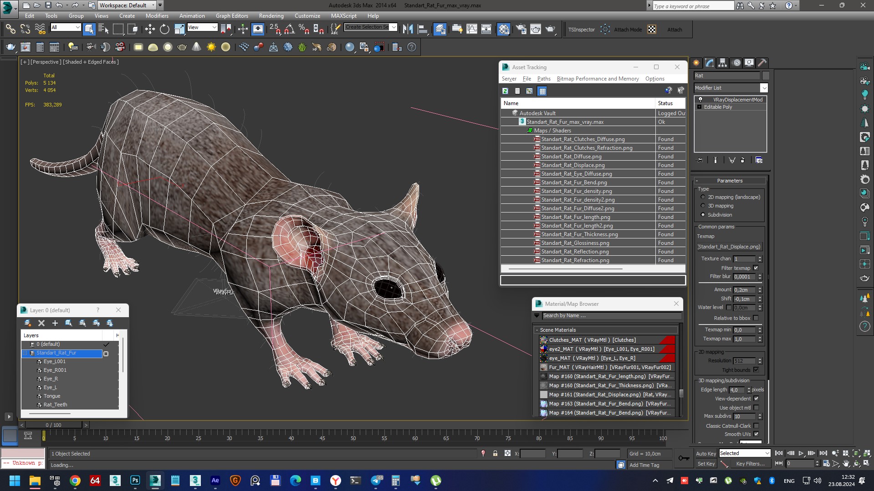Enable Use object mtl checkbox
Screen dimensions: 874x491
[x=756, y=408]
